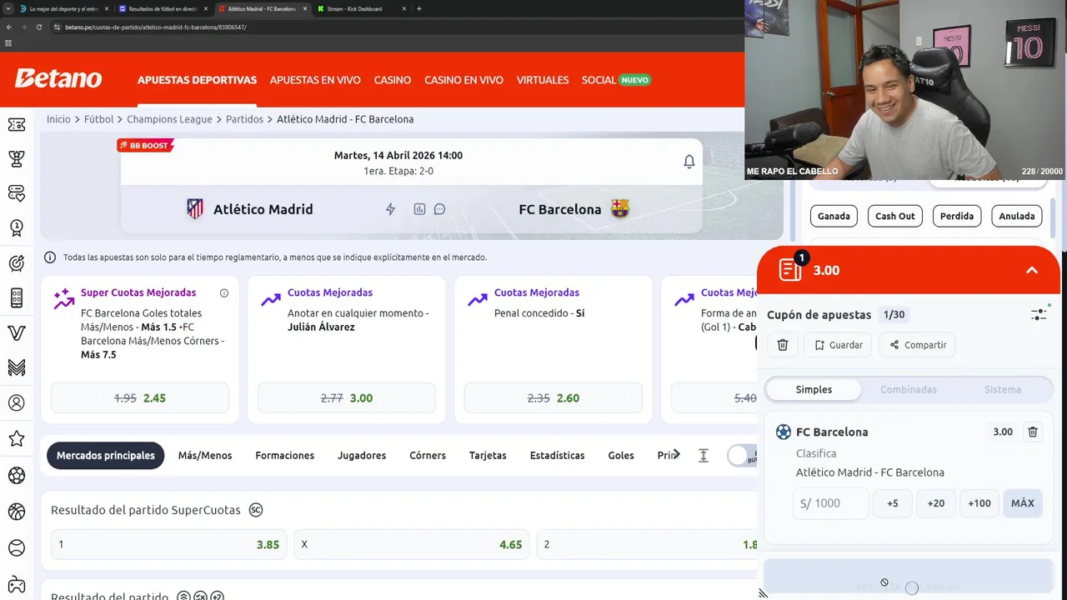
Task: Switch to the Goles tab
Action: (x=621, y=455)
